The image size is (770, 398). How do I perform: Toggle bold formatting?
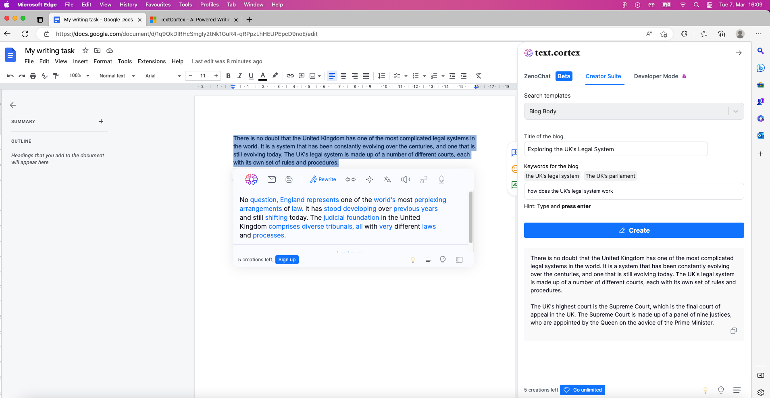pyautogui.click(x=229, y=76)
